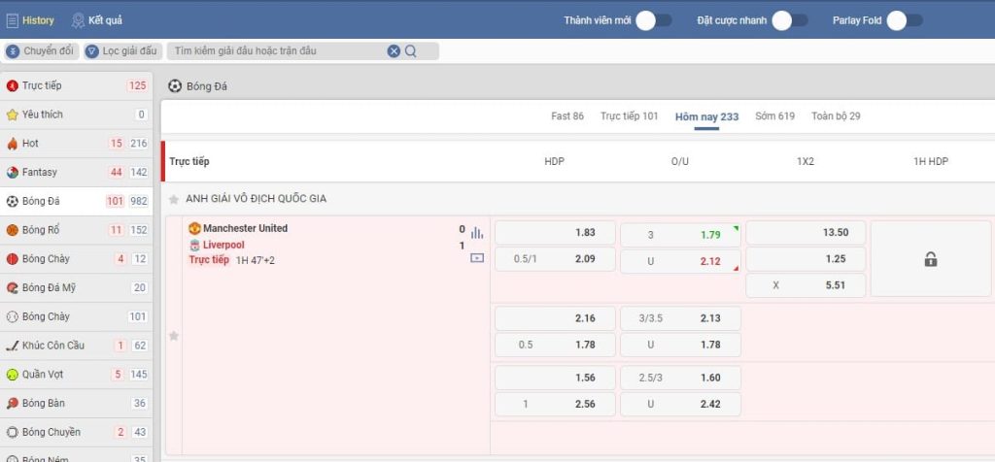
Task: Open the Chuyển đổi dropdown
Action: coord(41,51)
